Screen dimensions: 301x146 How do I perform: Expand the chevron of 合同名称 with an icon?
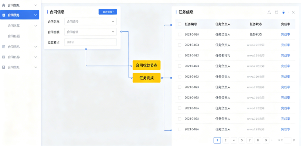coord(35,57)
